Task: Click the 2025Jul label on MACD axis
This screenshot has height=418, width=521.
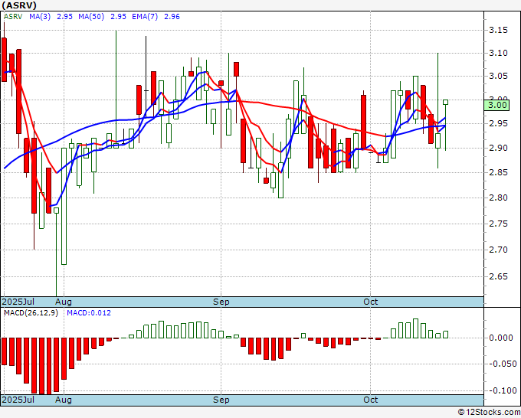Action: click(18, 400)
